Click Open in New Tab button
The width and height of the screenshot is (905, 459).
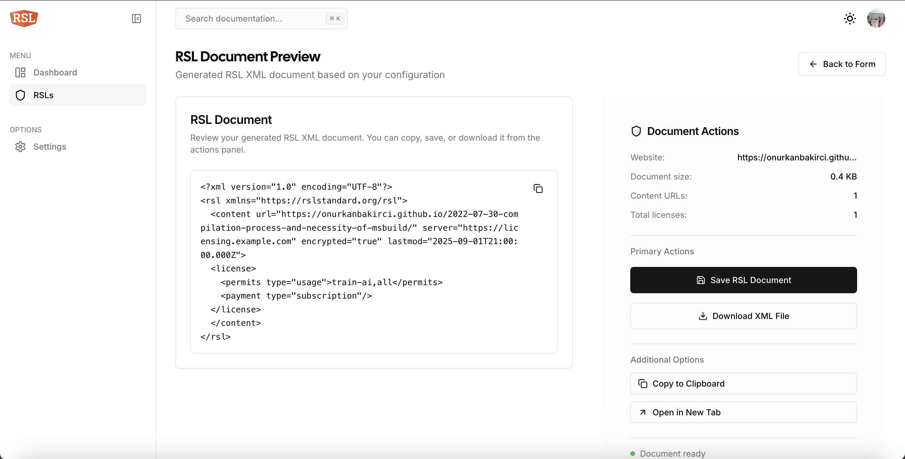[743, 412]
